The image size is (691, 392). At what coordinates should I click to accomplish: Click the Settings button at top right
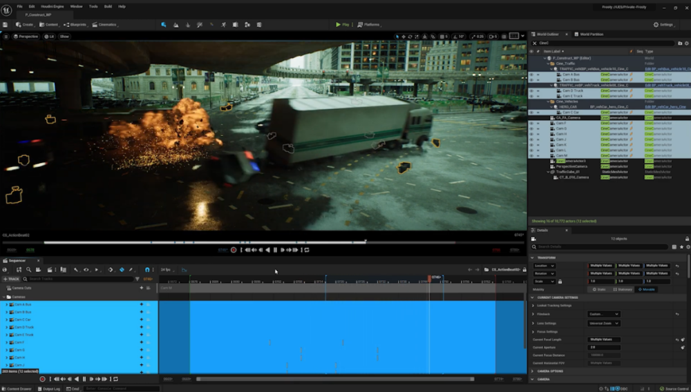(x=663, y=24)
